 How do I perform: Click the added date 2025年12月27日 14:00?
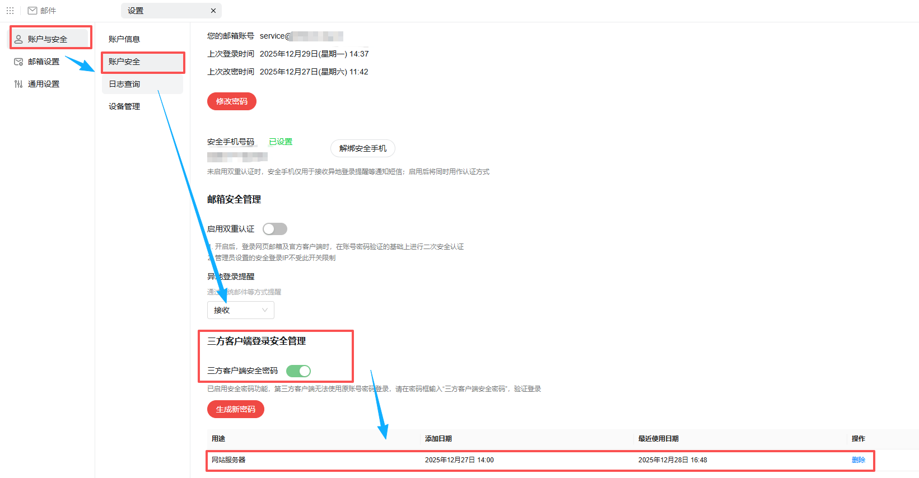click(x=459, y=460)
